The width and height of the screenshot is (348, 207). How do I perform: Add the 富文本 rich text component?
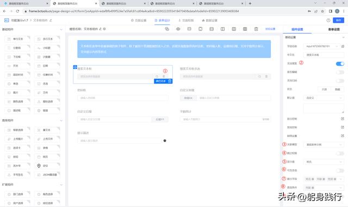pyautogui.click(x=47, y=130)
